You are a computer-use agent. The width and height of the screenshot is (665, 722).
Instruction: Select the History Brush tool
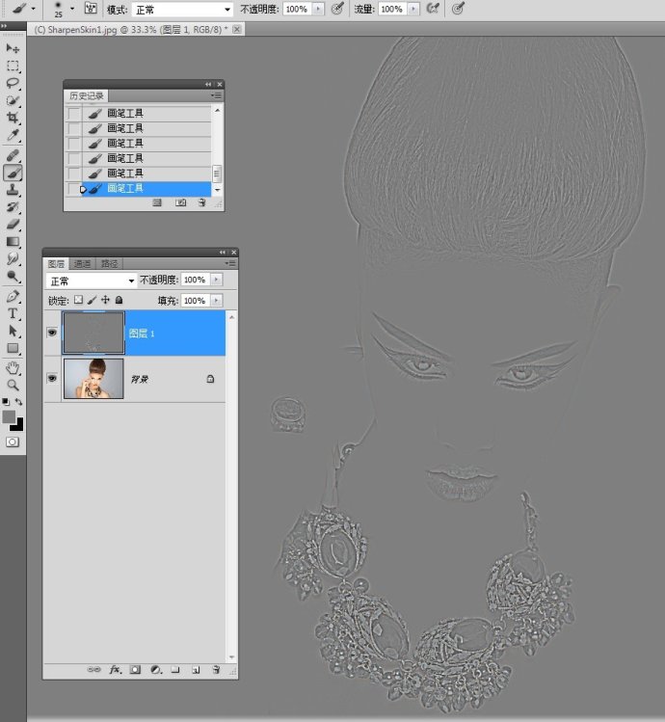[x=13, y=207]
